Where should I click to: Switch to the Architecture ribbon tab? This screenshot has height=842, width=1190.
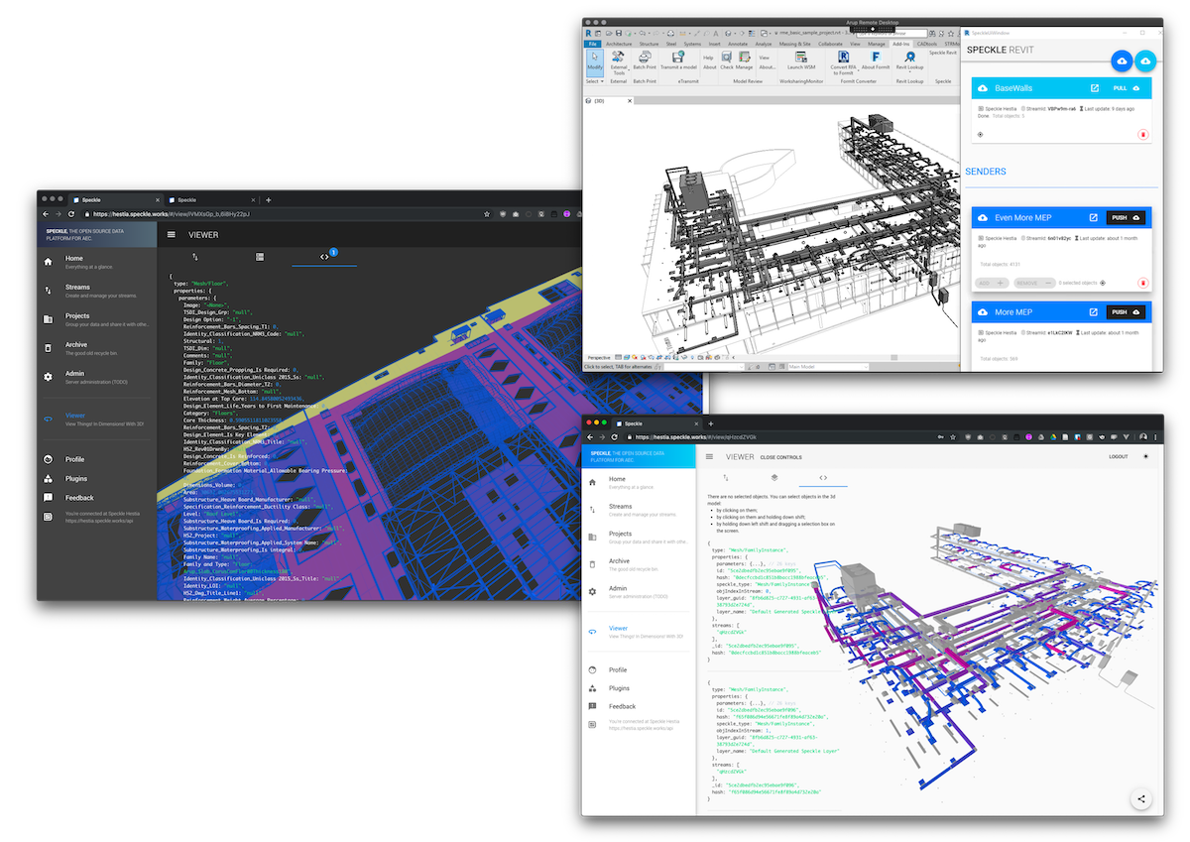coord(619,44)
